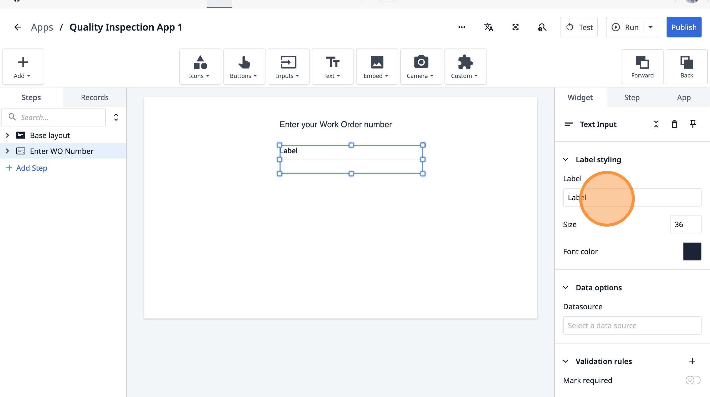
Task: Expand the Base layout step
Action: point(7,135)
